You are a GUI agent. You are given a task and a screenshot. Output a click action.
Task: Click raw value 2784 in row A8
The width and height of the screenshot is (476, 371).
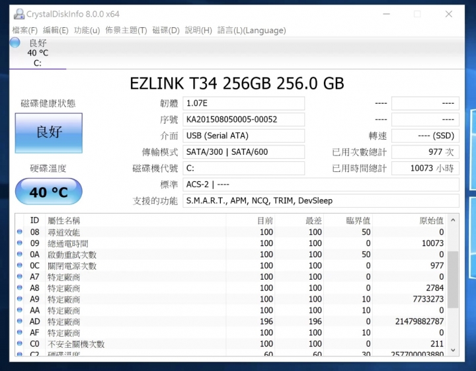tap(435, 288)
